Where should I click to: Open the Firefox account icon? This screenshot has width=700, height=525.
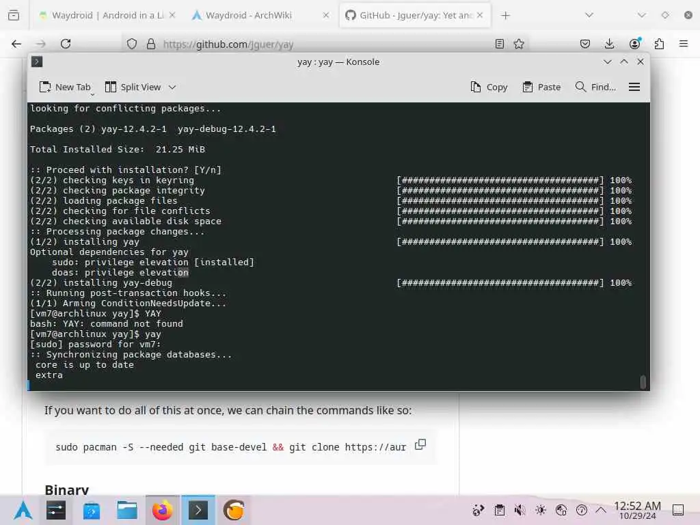(x=634, y=44)
